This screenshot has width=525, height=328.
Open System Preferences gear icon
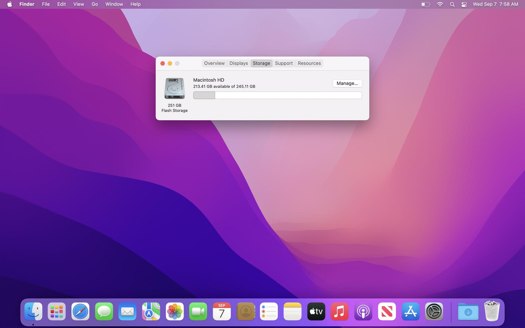click(434, 312)
